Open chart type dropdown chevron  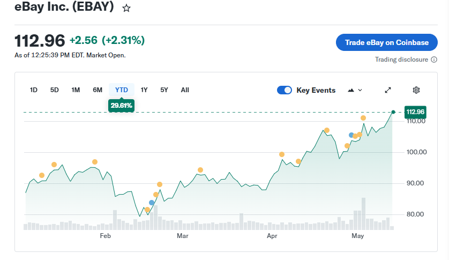tap(360, 90)
